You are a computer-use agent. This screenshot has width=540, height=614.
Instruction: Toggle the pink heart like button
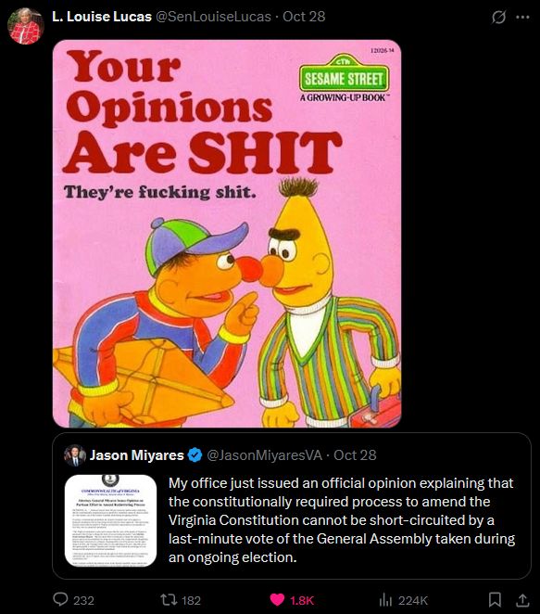[277, 599]
